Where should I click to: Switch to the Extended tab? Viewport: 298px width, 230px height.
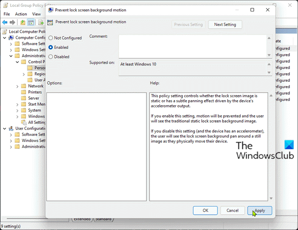[x=82, y=219]
